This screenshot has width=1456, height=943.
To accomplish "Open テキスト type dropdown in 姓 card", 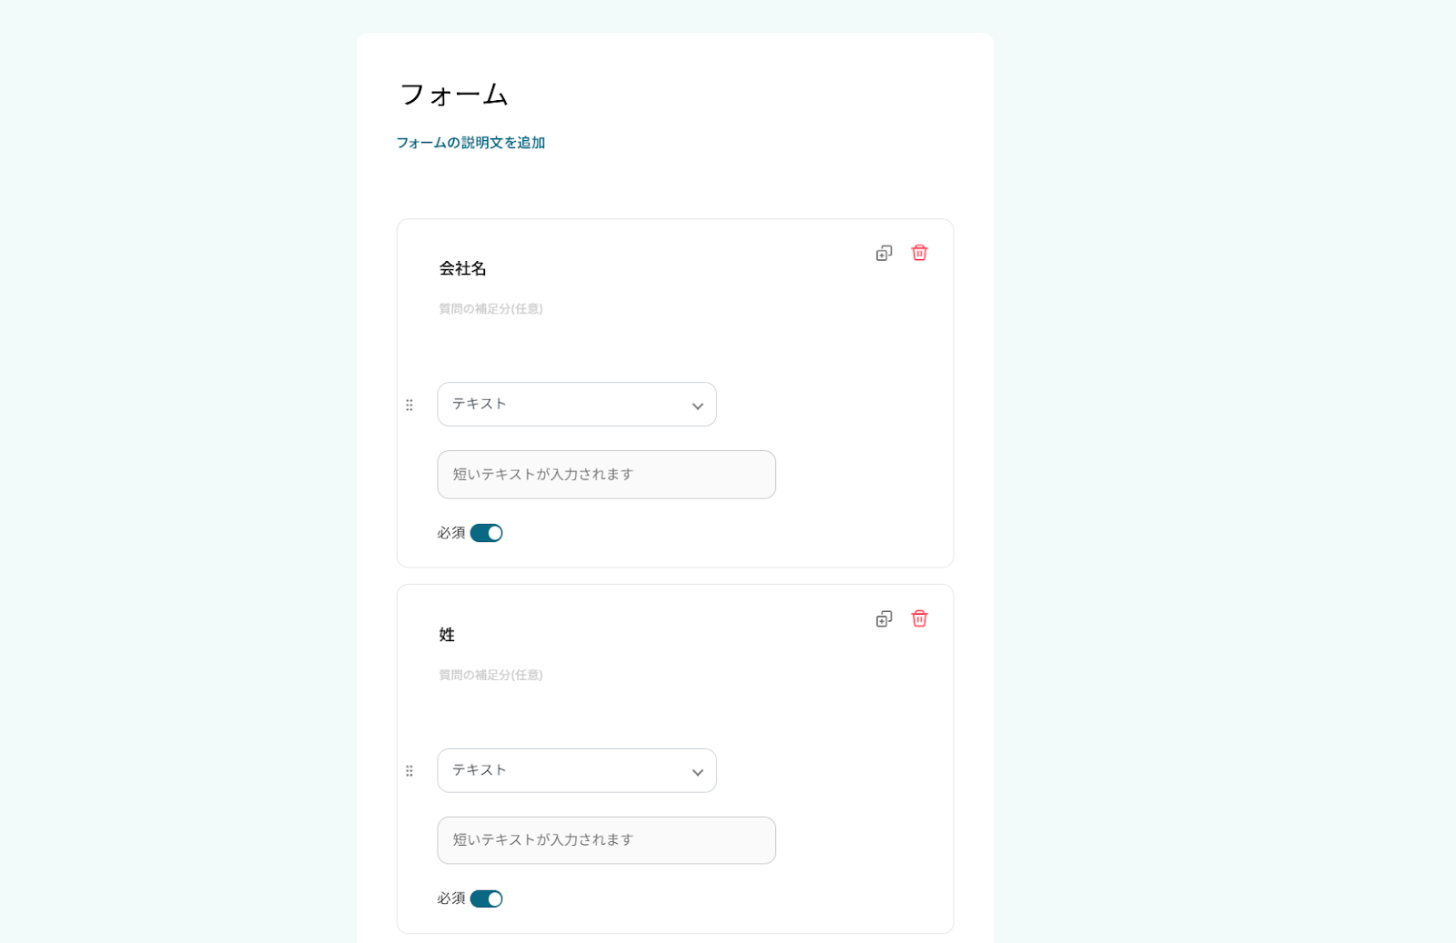I will pyautogui.click(x=576, y=770).
